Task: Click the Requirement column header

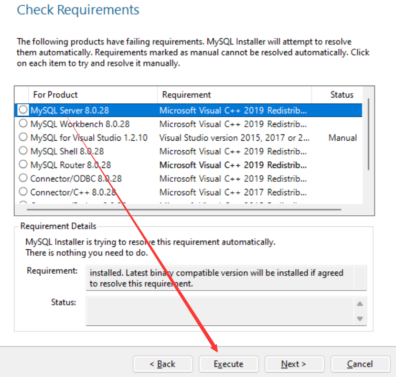Action: coord(235,95)
